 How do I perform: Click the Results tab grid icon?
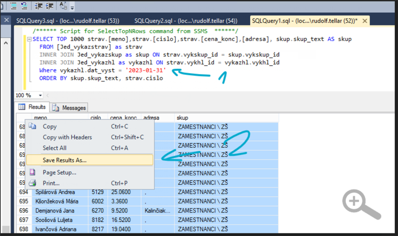[x=22, y=107]
